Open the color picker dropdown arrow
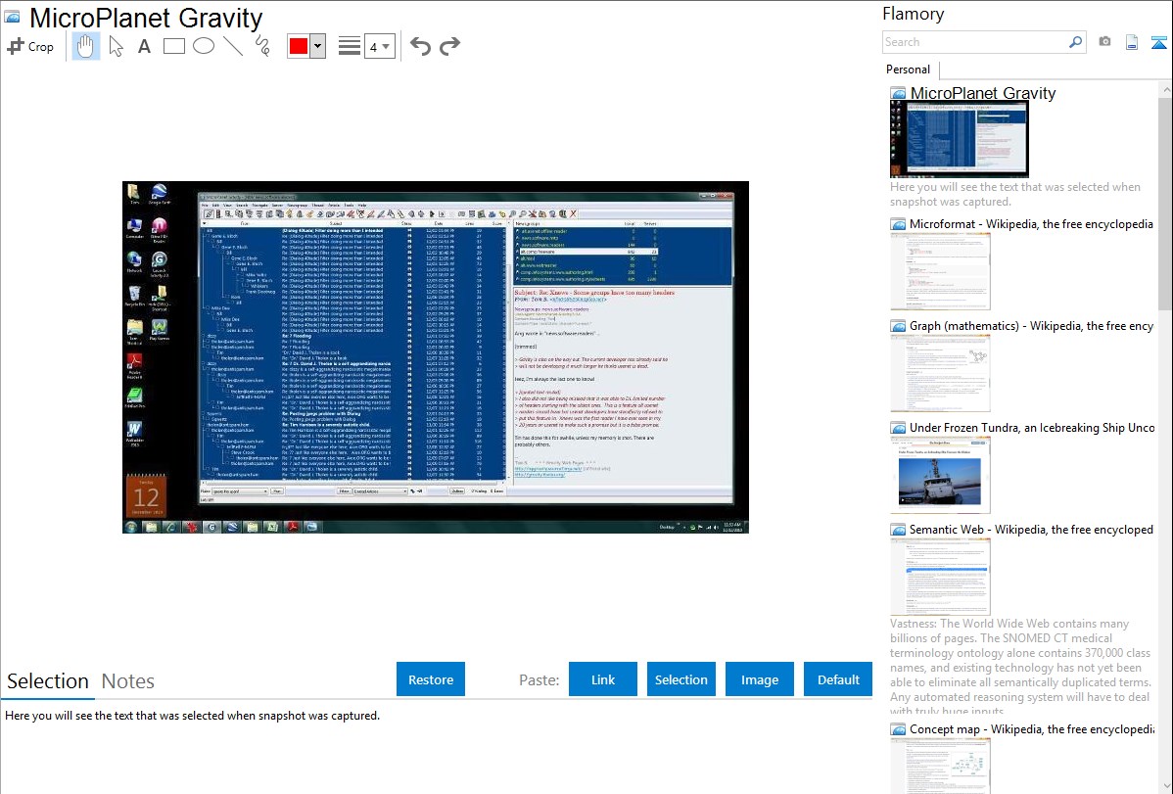The width and height of the screenshot is (1173, 794). [x=318, y=46]
